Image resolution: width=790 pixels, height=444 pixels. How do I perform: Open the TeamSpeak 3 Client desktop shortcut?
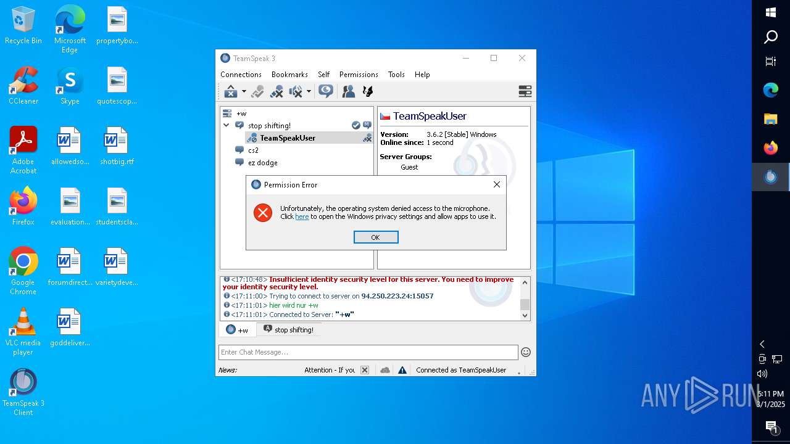[23, 392]
